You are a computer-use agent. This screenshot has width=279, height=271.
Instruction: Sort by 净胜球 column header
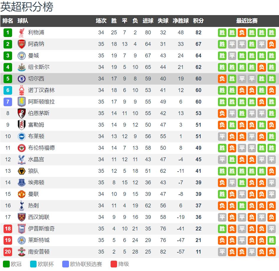coord(180,21)
